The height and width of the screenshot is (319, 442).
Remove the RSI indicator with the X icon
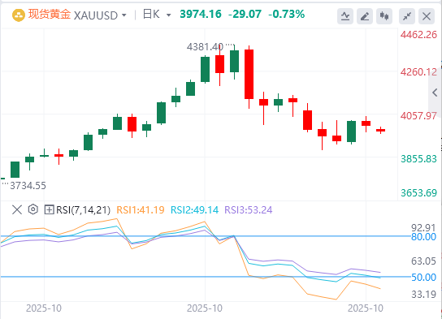click(17, 209)
